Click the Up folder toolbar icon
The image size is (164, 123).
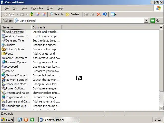(x=31, y=14)
